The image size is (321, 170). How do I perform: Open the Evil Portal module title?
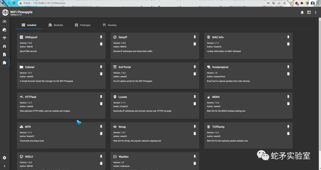125,67
